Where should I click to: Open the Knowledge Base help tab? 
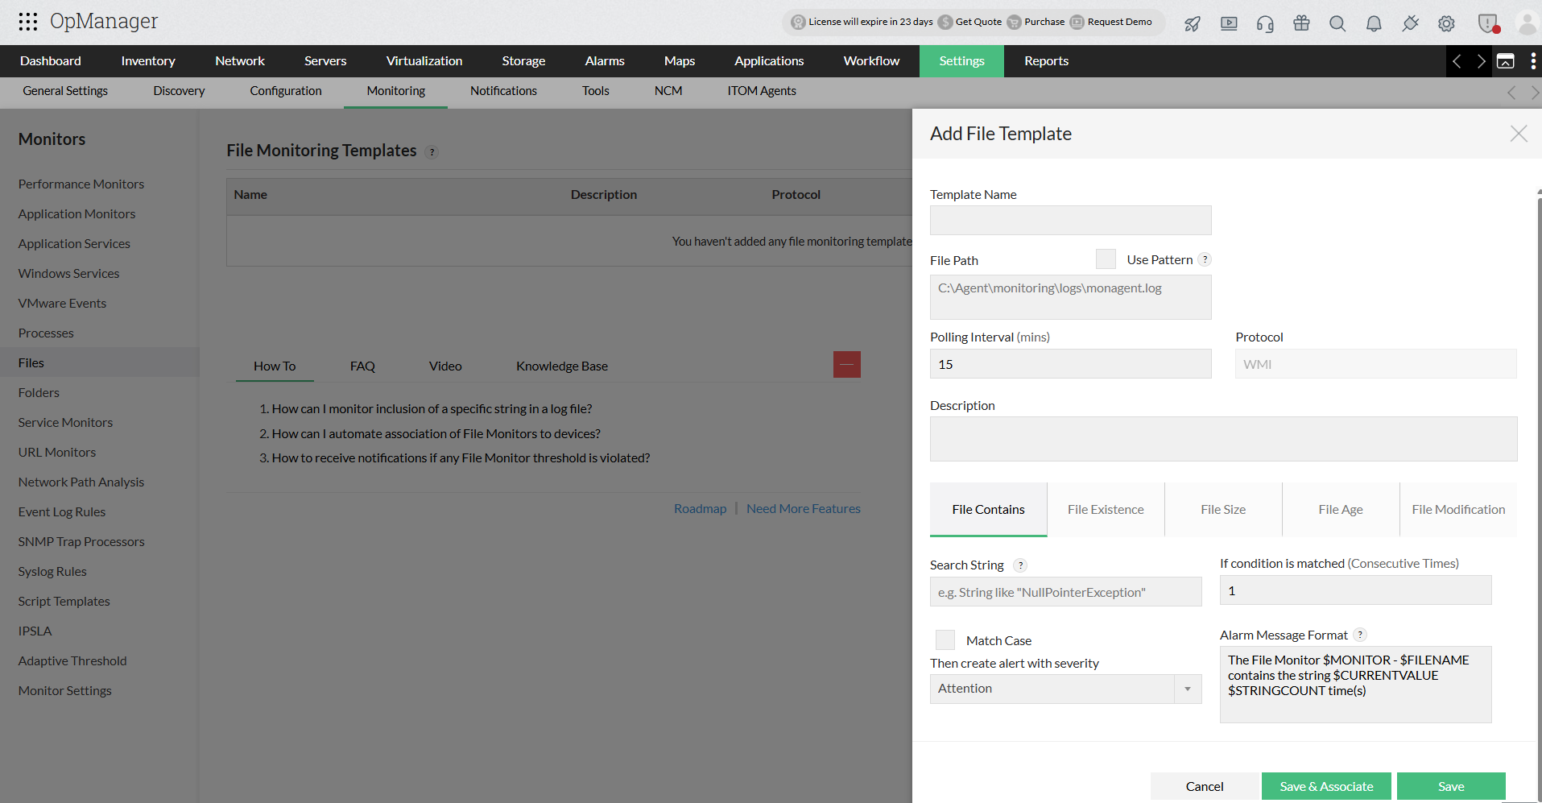pyautogui.click(x=562, y=366)
